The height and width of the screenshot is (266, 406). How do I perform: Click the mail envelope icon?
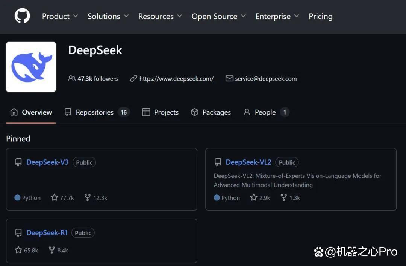click(229, 78)
